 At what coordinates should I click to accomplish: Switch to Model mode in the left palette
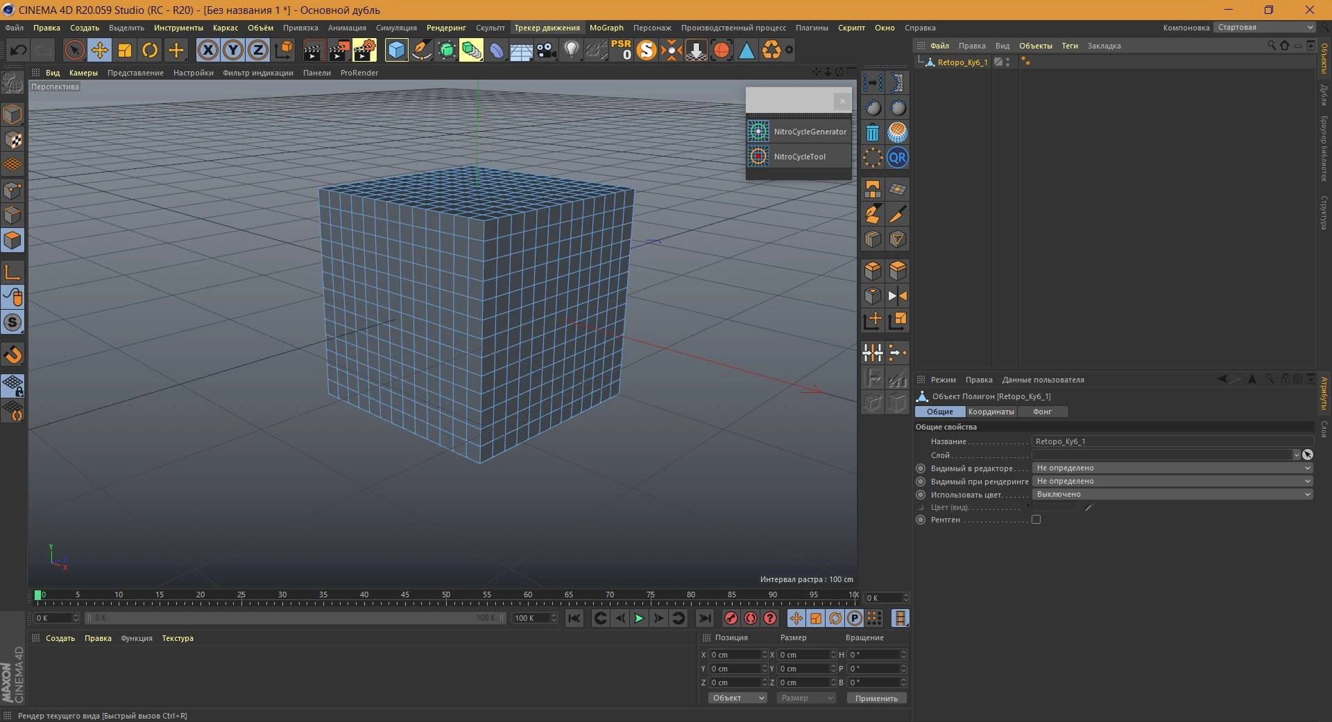[x=12, y=114]
